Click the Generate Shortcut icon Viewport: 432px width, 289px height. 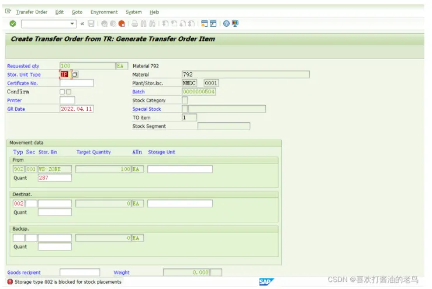tap(213, 24)
